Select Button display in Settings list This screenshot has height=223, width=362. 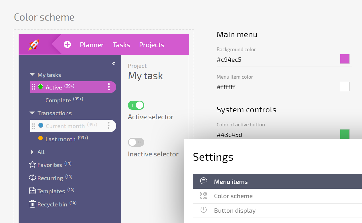tap(235, 211)
